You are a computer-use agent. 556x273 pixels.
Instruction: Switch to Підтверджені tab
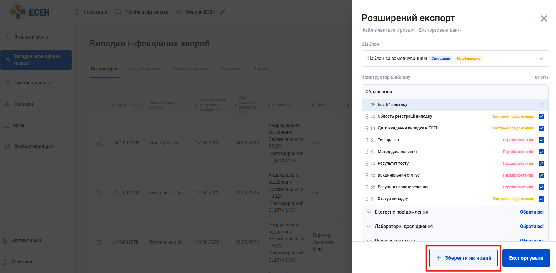click(x=145, y=69)
